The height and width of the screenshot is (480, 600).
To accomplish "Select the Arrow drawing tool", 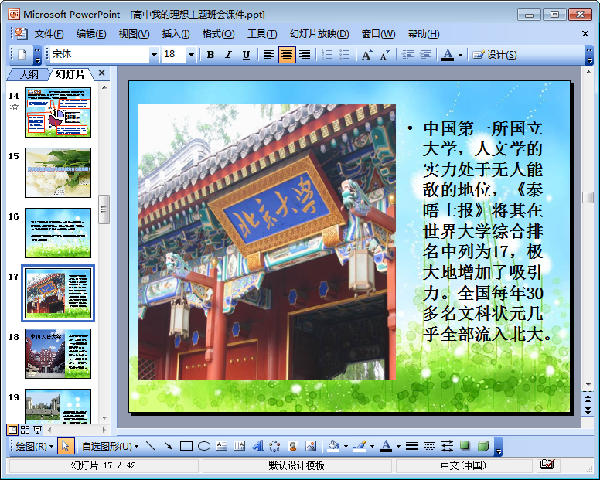I will [x=169, y=446].
